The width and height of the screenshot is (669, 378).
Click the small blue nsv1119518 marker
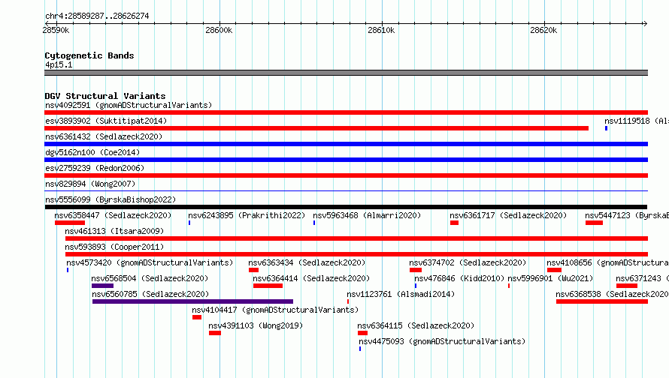(606, 128)
